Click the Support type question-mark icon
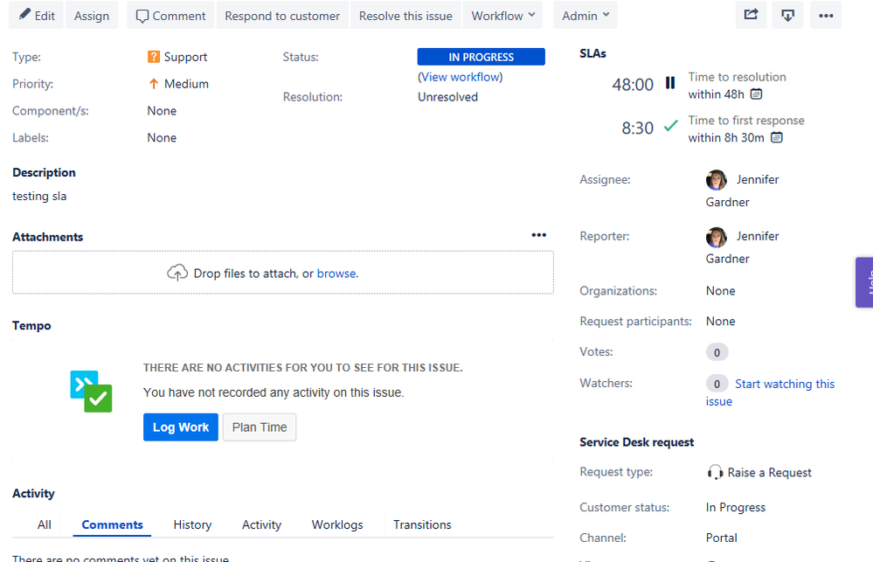 [154, 57]
